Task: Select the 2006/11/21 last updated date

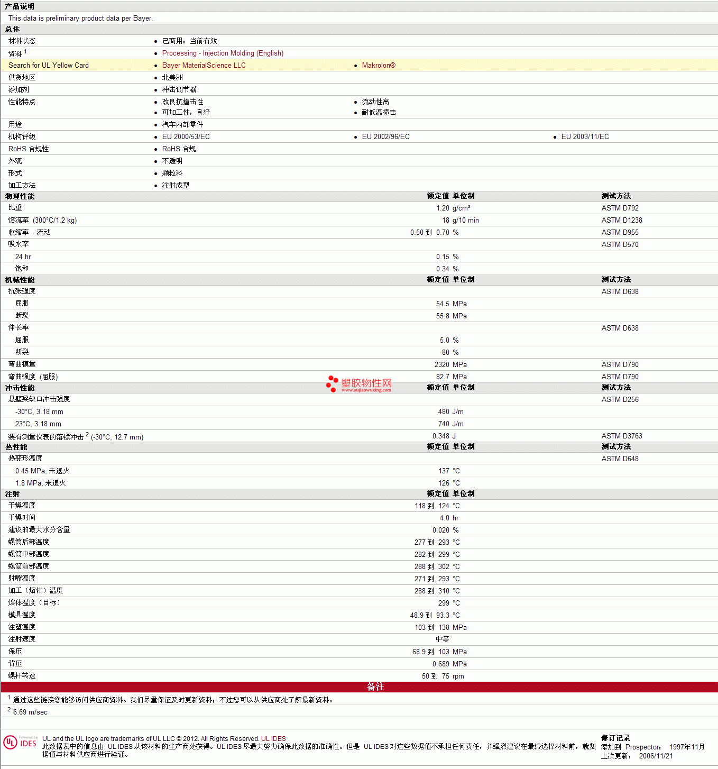Action: [656, 756]
